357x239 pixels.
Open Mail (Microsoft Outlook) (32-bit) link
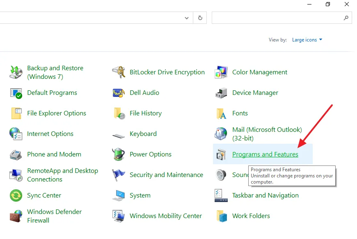(267, 134)
